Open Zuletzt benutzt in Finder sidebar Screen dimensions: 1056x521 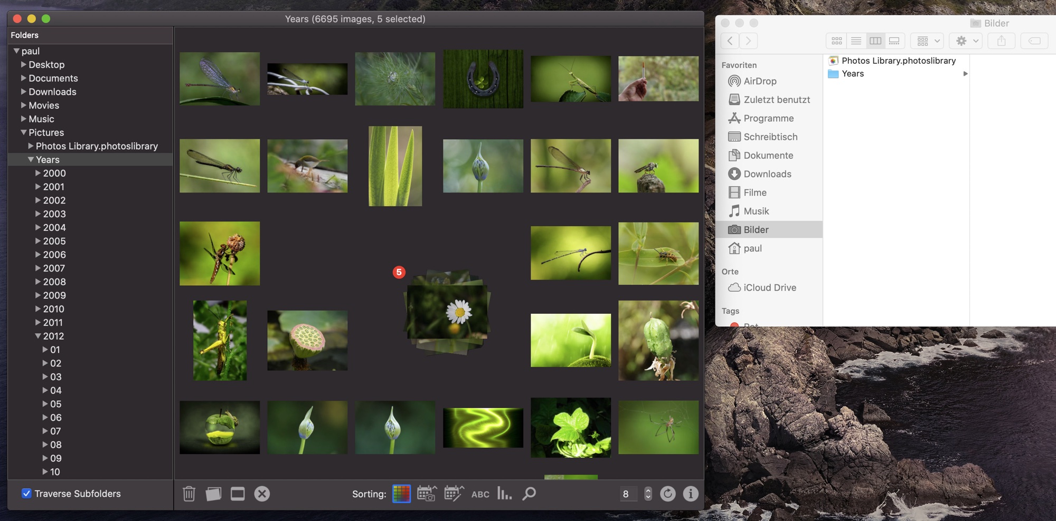tap(777, 100)
